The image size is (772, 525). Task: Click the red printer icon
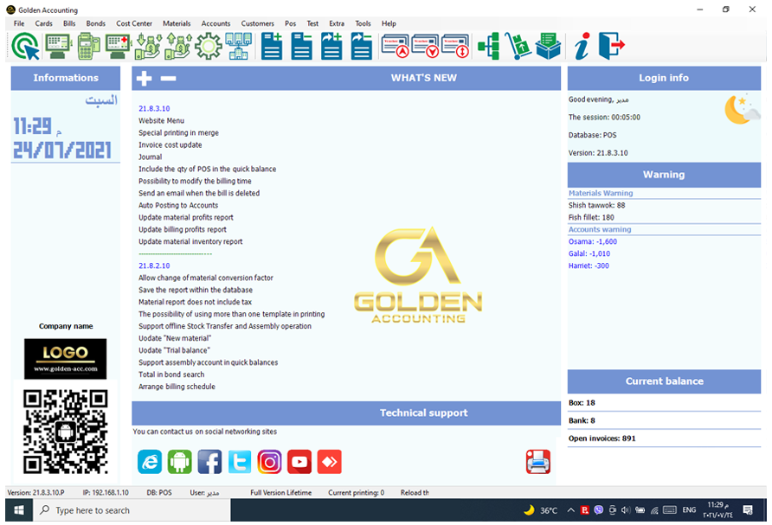(x=537, y=462)
